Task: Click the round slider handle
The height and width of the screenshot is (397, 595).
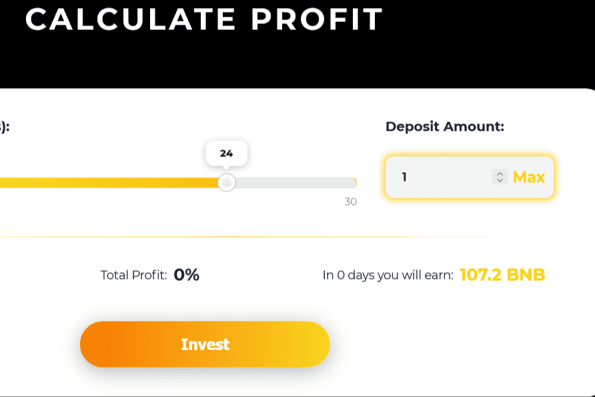Action: (x=227, y=183)
